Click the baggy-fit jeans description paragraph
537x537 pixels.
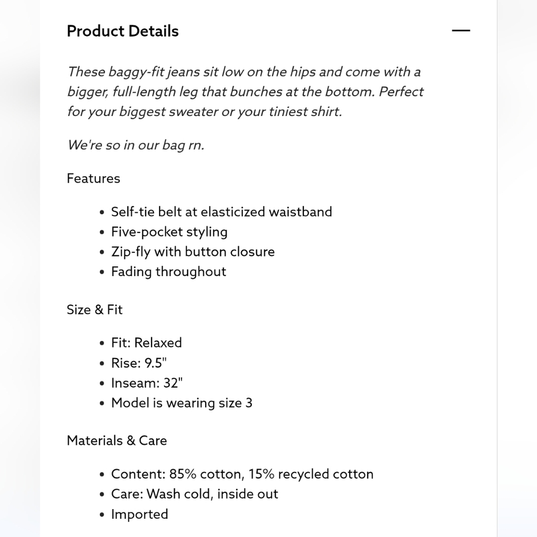245,92
